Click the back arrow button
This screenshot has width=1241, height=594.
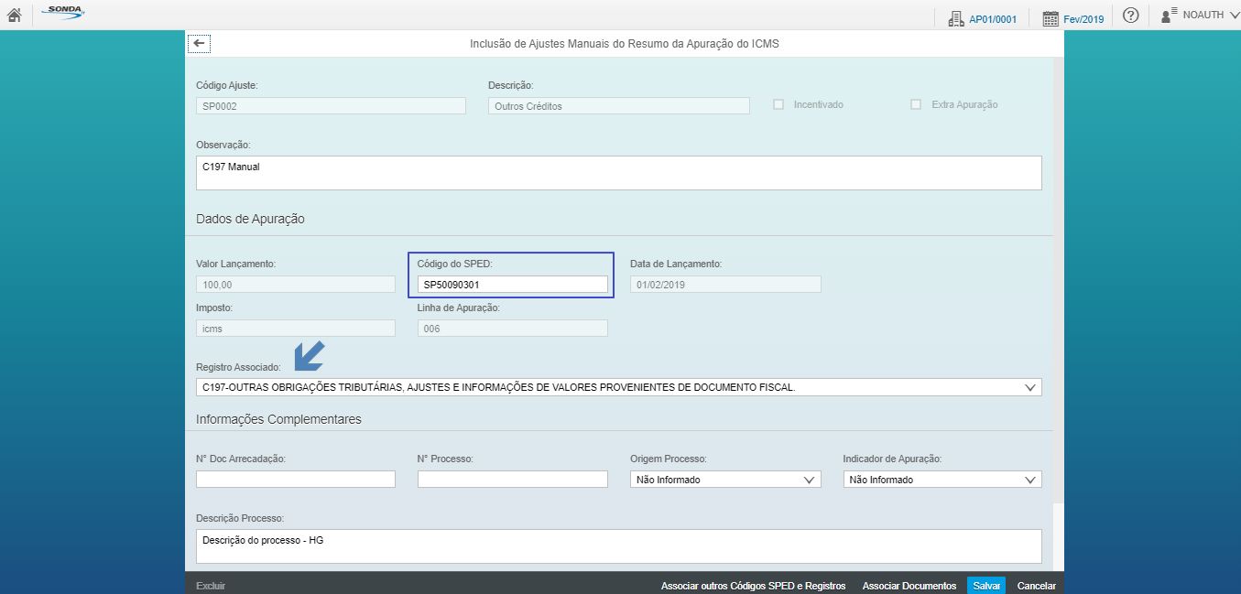199,43
